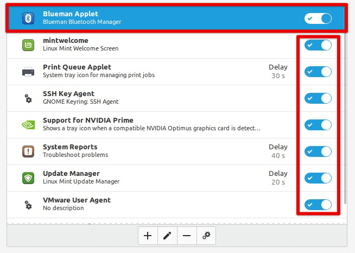Viewport: 355px width, 253px height.
Task: Click the 'GNOME Keyring: SSH Agent' description
Action: [80, 102]
